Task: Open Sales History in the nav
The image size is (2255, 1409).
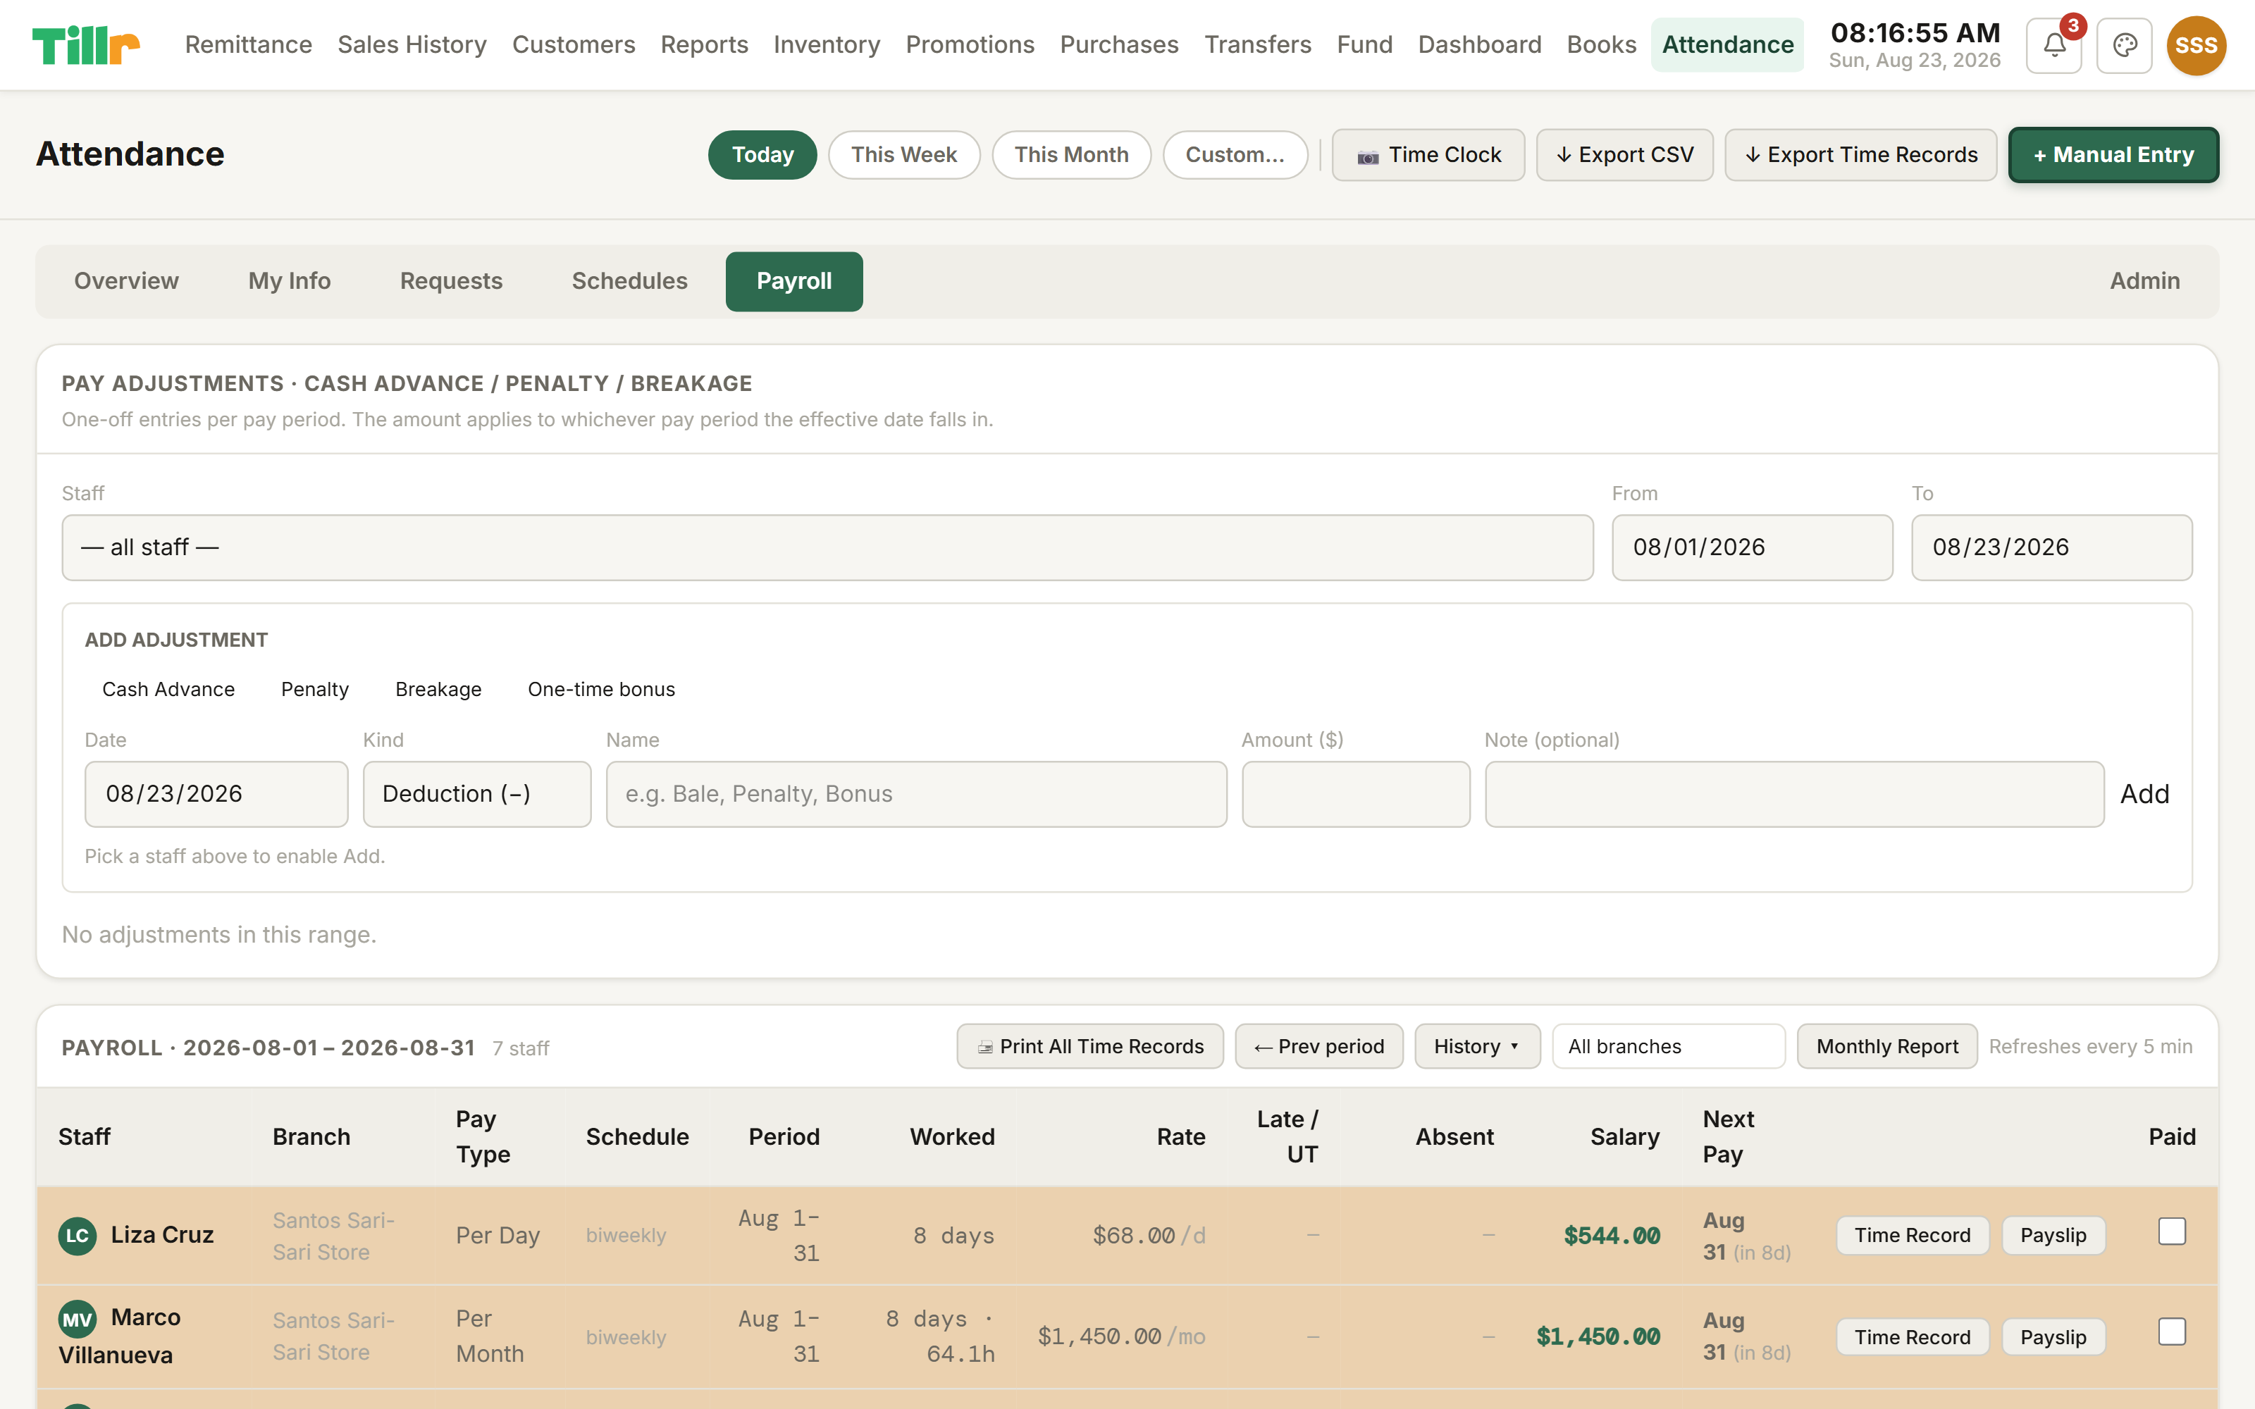Action: point(412,44)
